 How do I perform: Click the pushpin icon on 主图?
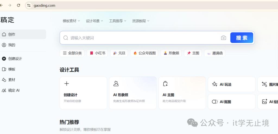pos(189,53)
